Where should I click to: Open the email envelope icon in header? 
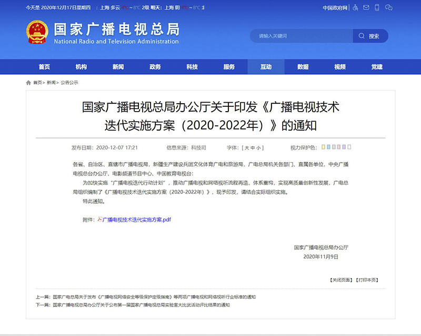366,7
